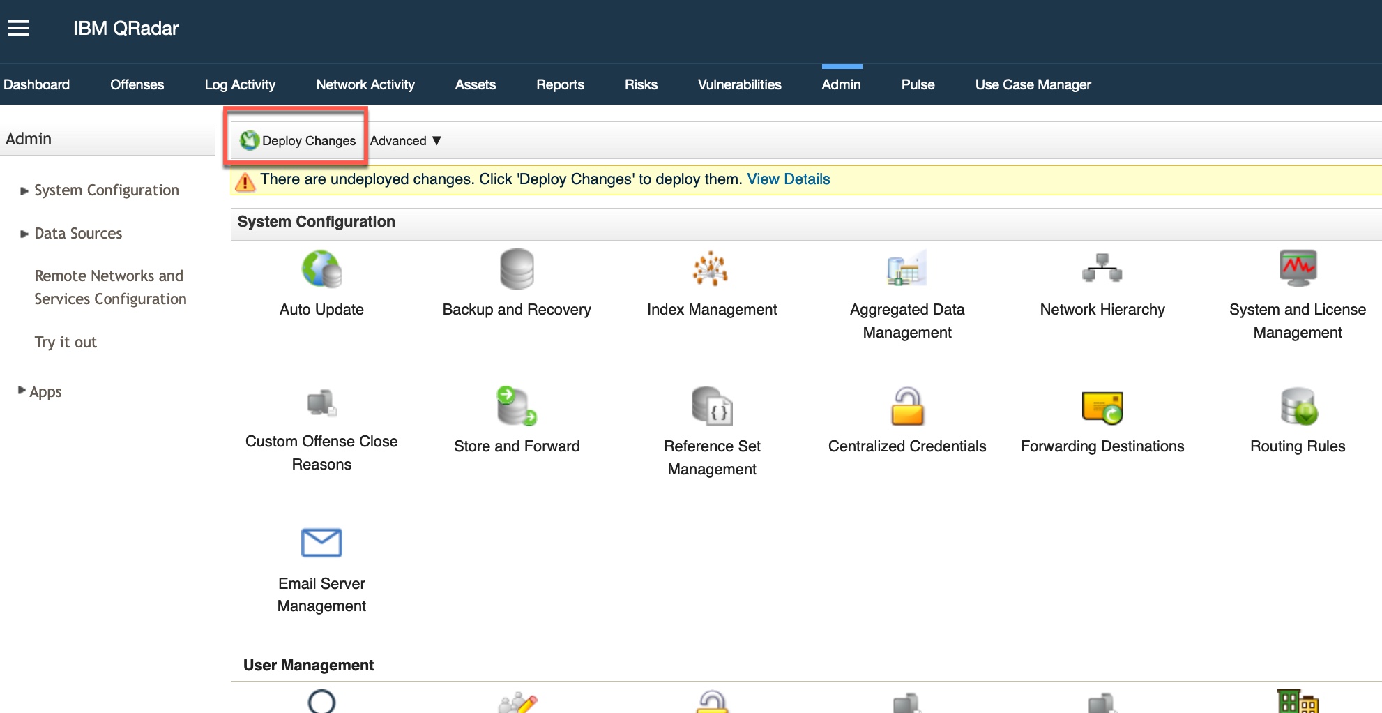Open Backup and Recovery database icon
The image size is (1382, 713).
pos(517,269)
